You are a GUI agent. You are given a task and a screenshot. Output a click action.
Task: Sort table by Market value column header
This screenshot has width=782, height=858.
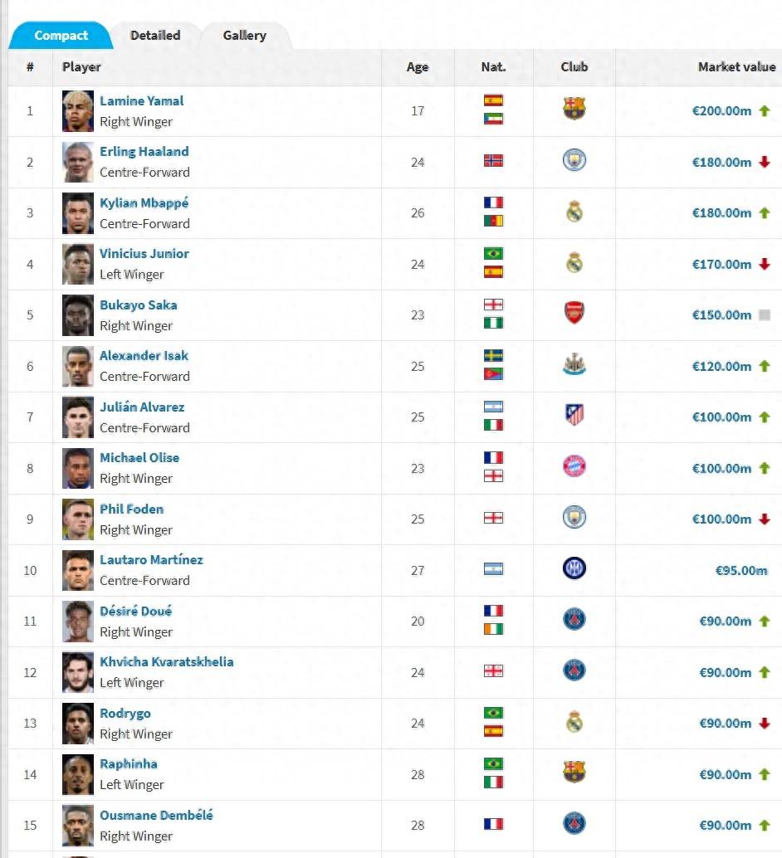click(x=736, y=67)
